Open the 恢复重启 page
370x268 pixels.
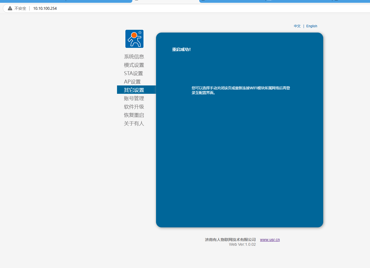coord(134,115)
